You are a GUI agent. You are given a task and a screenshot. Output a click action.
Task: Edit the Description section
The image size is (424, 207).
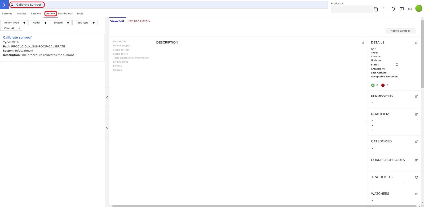pyautogui.click(x=363, y=43)
